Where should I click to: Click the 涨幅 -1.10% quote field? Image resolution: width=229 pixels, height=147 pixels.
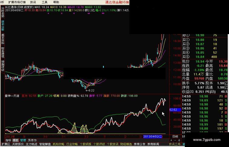point(193,70)
